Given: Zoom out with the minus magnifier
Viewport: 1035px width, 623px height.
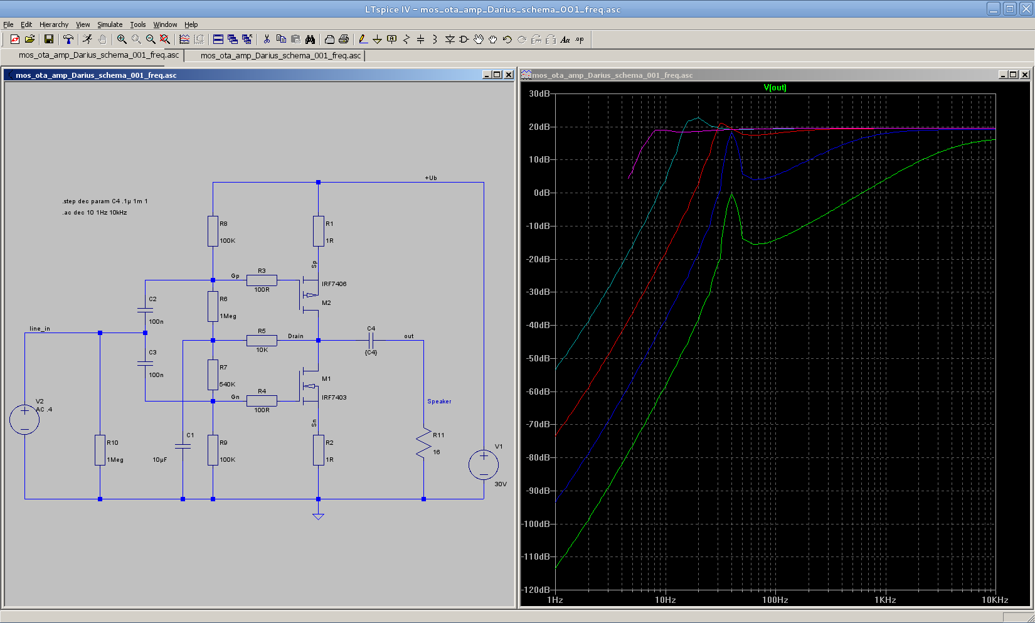Looking at the screenshot, I should (x=151, y=39).
